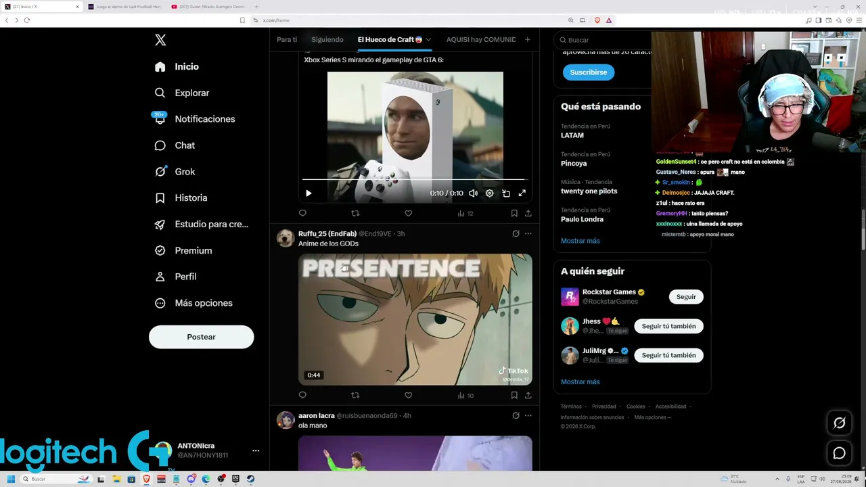This screenshot has height=487, width=866.
Task: Go to Inicio in the sidebar
Action: pyautogui.click(x=177, y=66)
